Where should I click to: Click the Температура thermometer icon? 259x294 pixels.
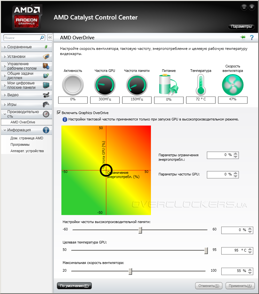[x=201, y=85]
